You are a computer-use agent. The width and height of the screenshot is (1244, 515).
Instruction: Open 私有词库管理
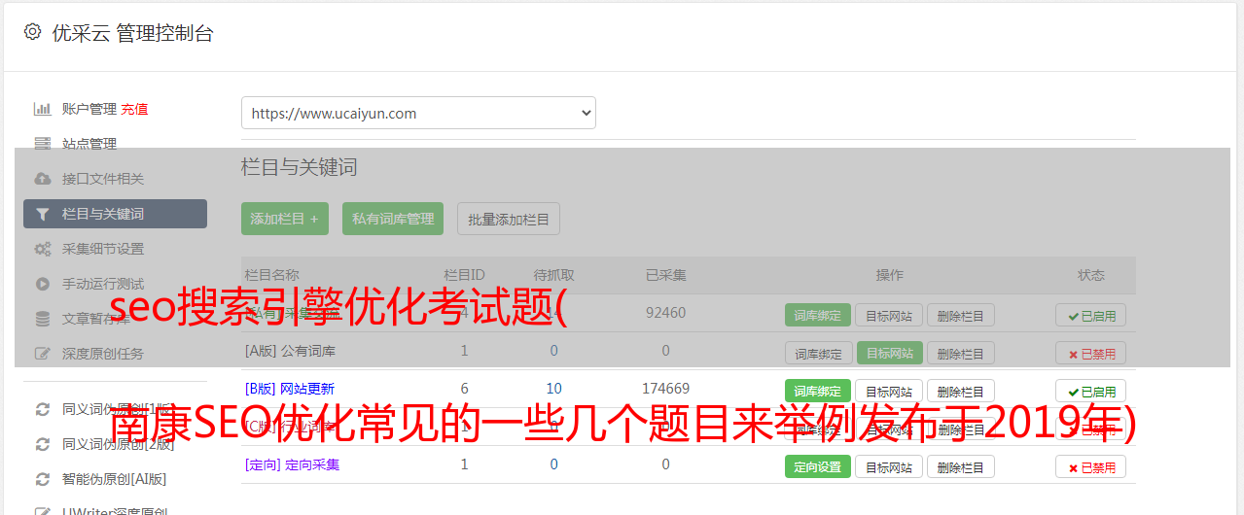pos(393,219)
